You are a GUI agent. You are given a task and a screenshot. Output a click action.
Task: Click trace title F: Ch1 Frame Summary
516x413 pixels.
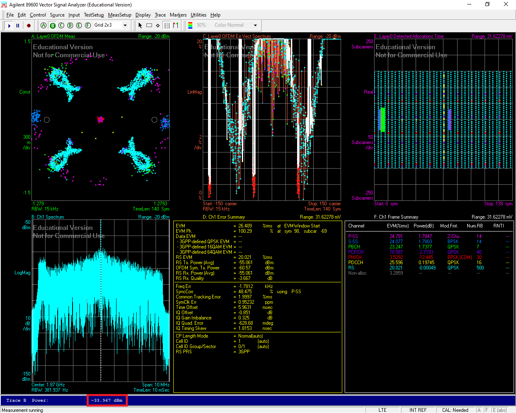click(396, 217)
